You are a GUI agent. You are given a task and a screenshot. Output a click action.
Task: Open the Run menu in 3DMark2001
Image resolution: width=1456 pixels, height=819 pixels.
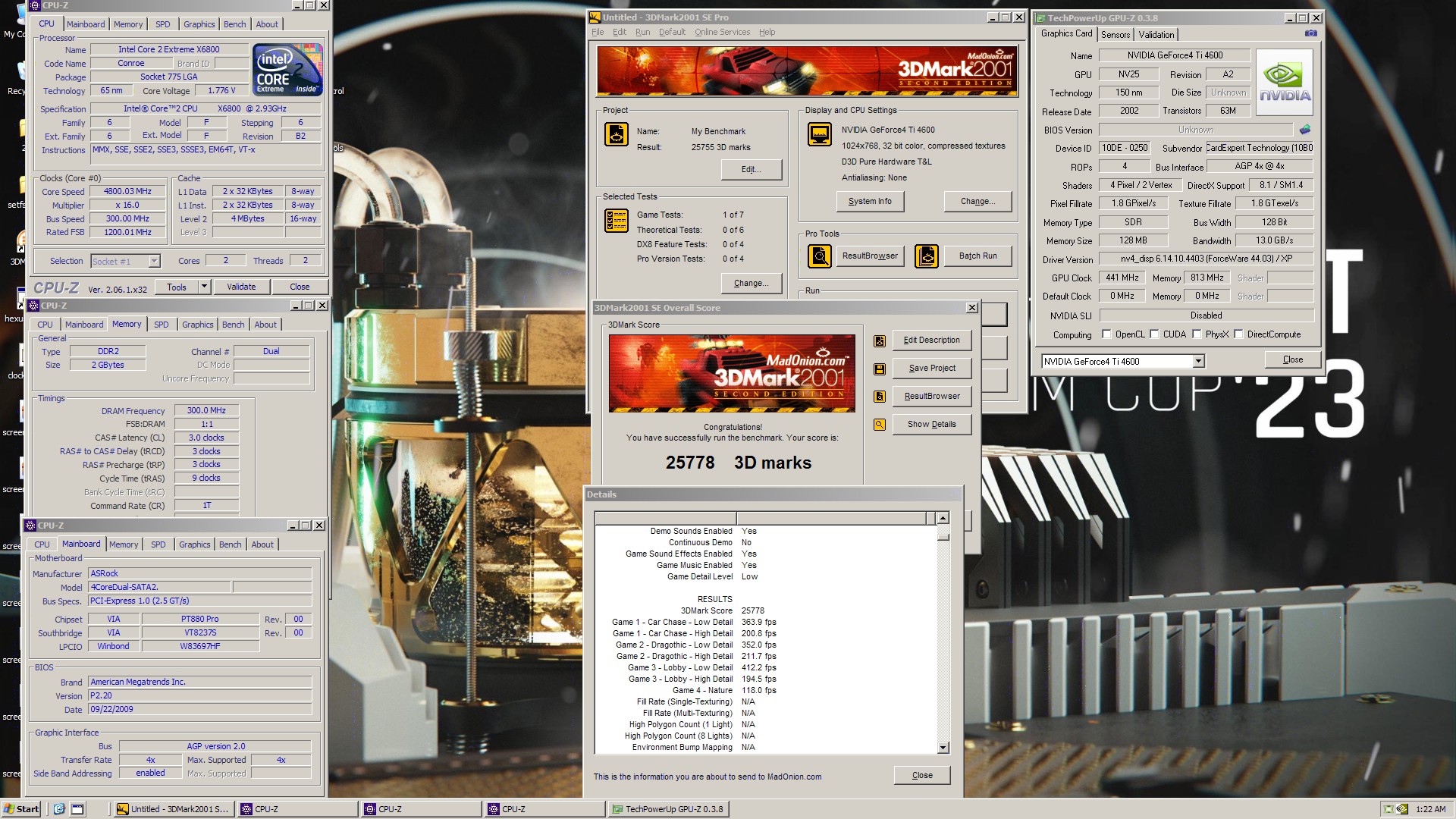[x=642, y=33]
